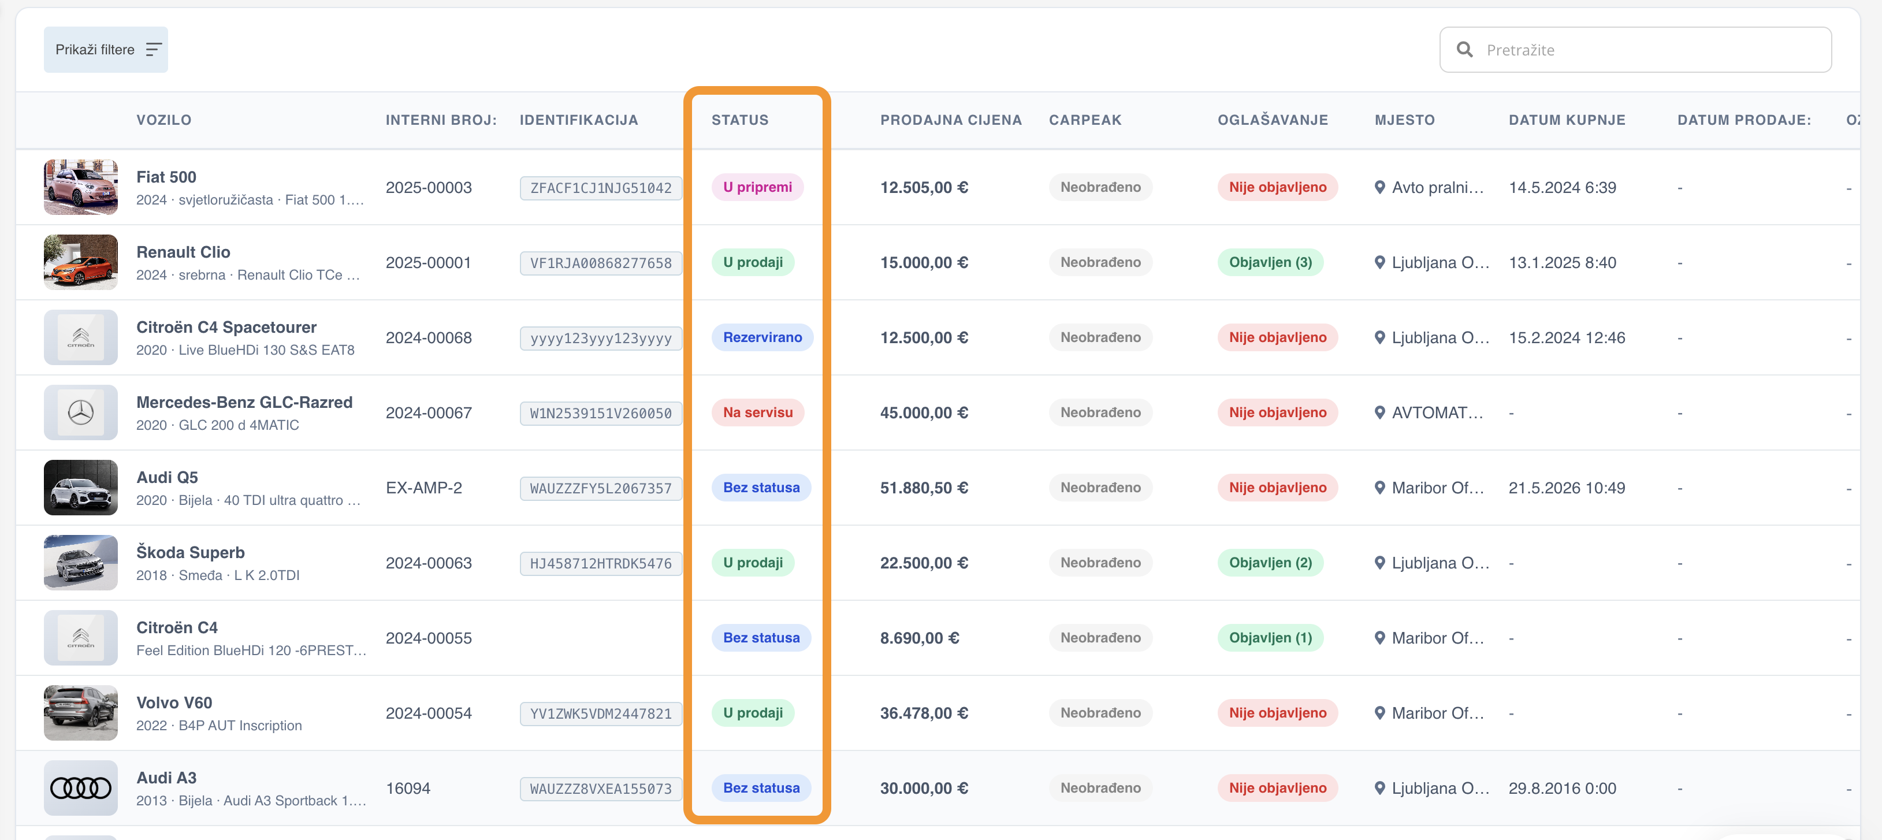Click the search magnifier icon
The height and width of the screenshot is (840, 1882).
1464,50
